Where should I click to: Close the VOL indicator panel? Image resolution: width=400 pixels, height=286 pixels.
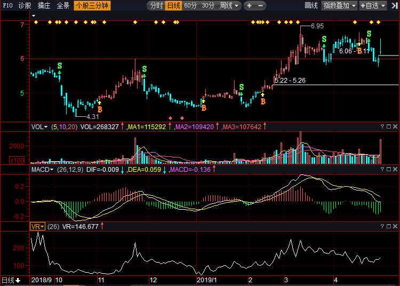[395, 127]
